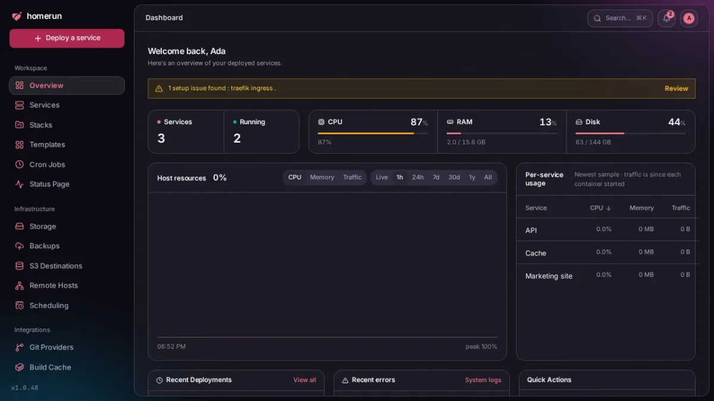
Task: Click the Overview sidebar icon
Action: tap(20, 86)
